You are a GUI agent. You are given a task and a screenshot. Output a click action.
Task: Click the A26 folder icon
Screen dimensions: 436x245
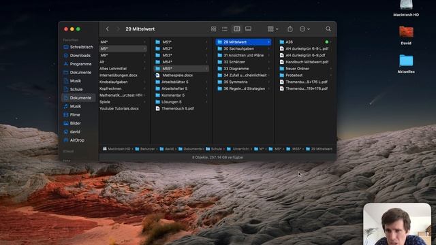281,42
